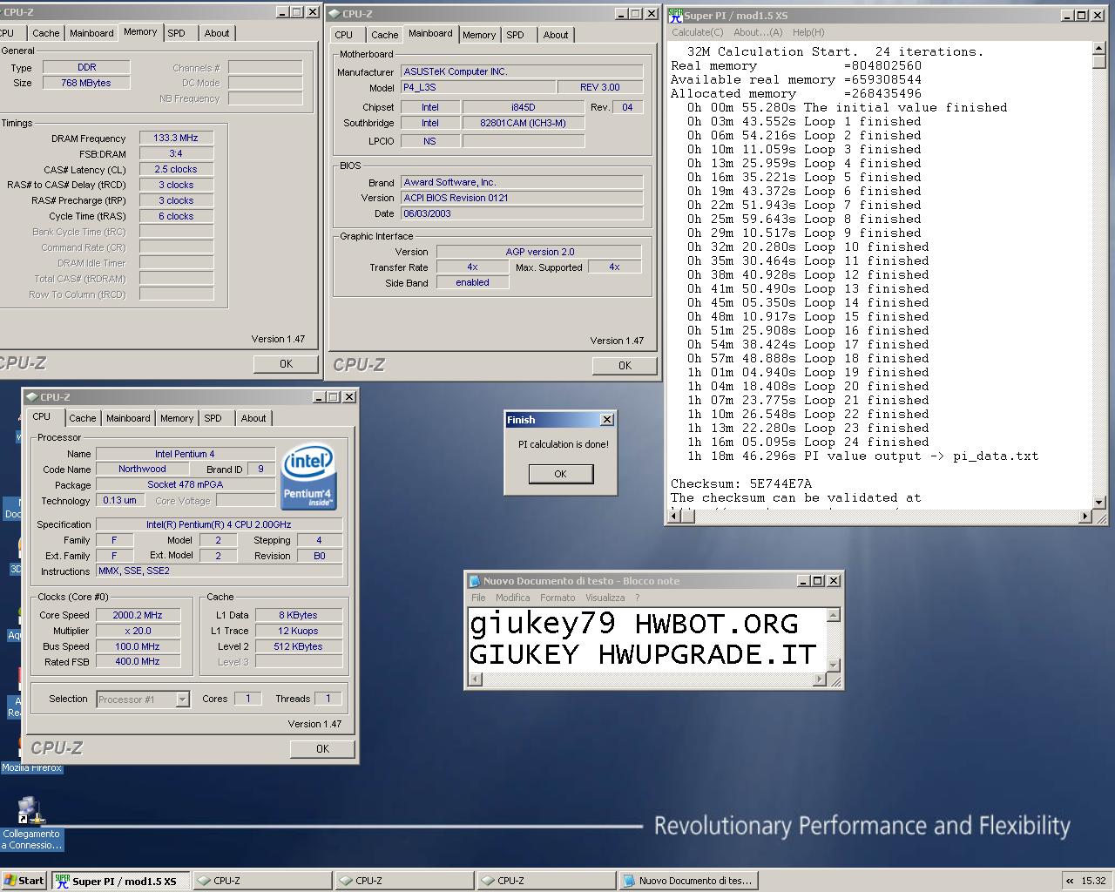Click the Core Speed value 2000.2 MHz
Viewport: 1115px width, 892px height.
coord(138,615)
